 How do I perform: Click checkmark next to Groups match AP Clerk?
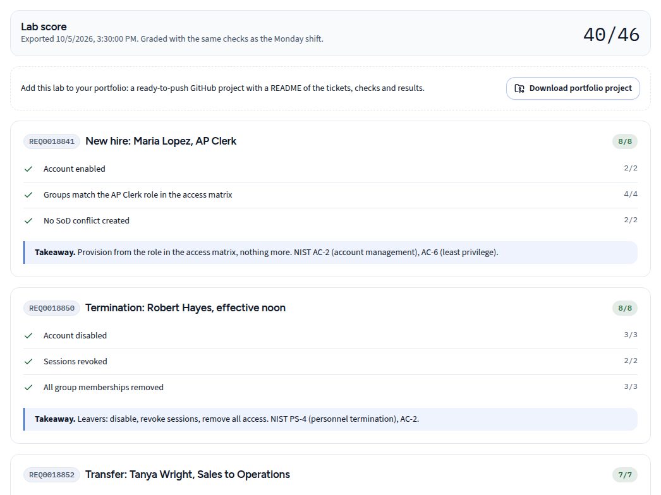pos(28,195)
